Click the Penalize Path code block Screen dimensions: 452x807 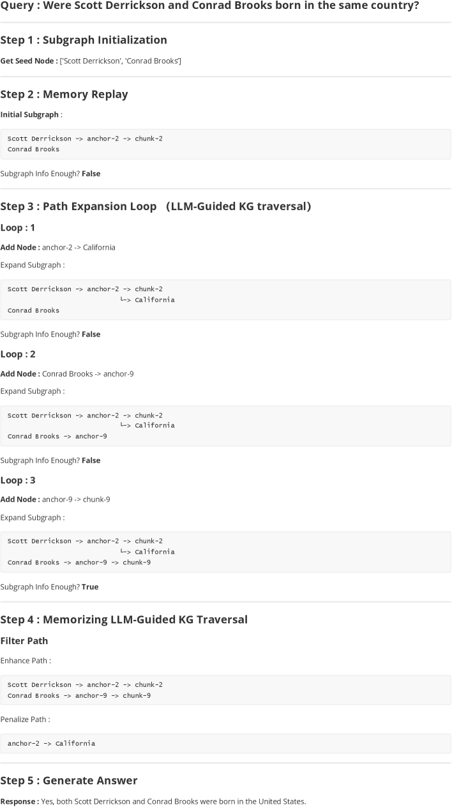tap(225, 743)
